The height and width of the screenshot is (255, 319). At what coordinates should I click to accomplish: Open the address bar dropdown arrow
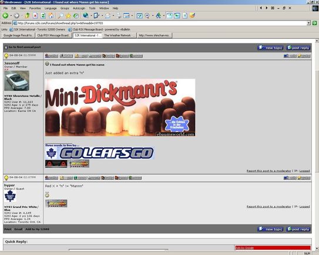point(308,23)
